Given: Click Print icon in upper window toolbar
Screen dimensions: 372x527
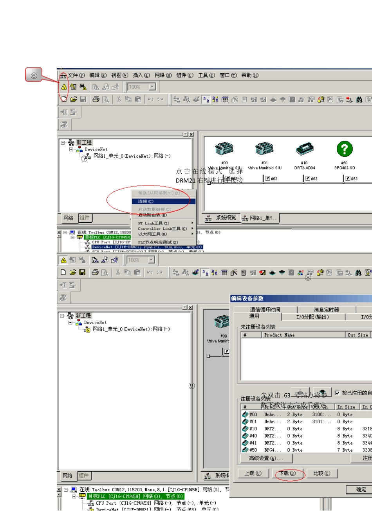Looking at the screenshot, I should pyautogui.click(x=96, y=99).
